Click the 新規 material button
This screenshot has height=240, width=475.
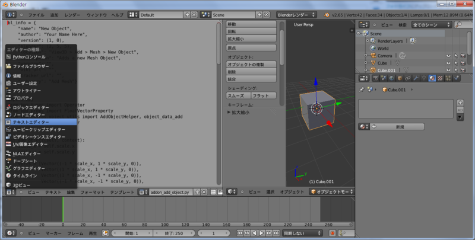[x=397, y=127]
